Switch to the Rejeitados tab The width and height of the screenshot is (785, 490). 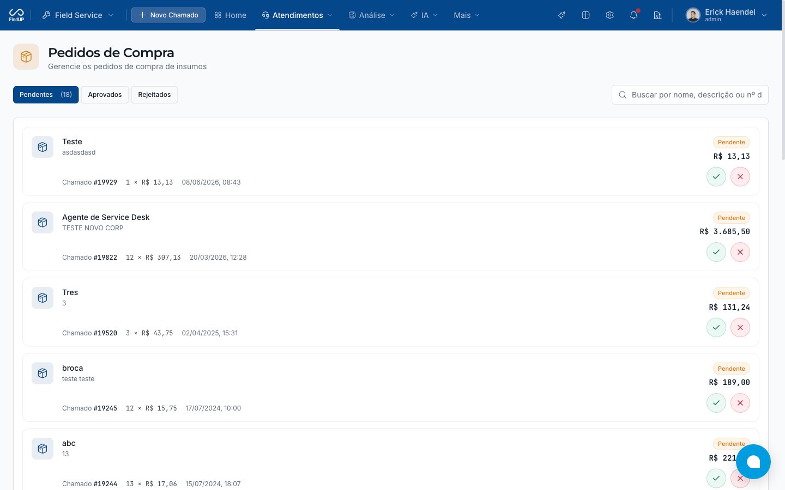(x=154, y=95)
